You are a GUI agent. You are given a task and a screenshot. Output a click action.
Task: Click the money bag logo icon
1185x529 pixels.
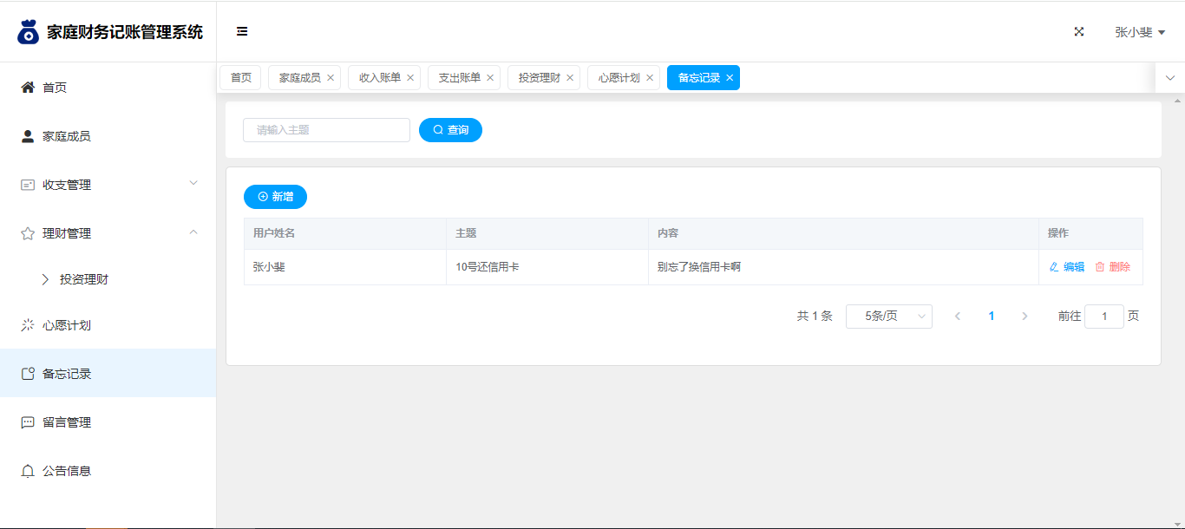29,32
